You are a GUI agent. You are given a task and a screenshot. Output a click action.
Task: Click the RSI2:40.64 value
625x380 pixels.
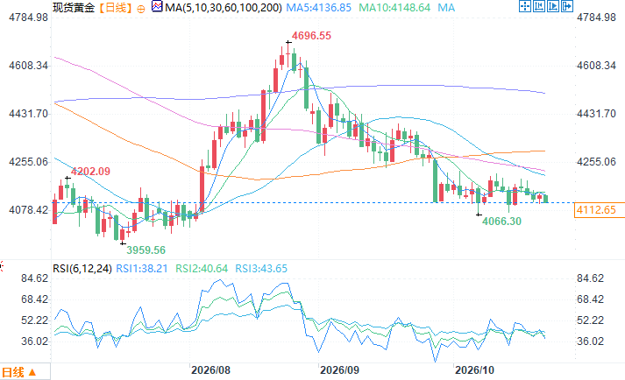[202, 269]
